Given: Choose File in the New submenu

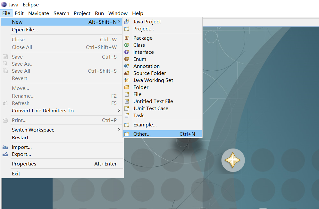Looking at the screenshot, I should point(162,94).
